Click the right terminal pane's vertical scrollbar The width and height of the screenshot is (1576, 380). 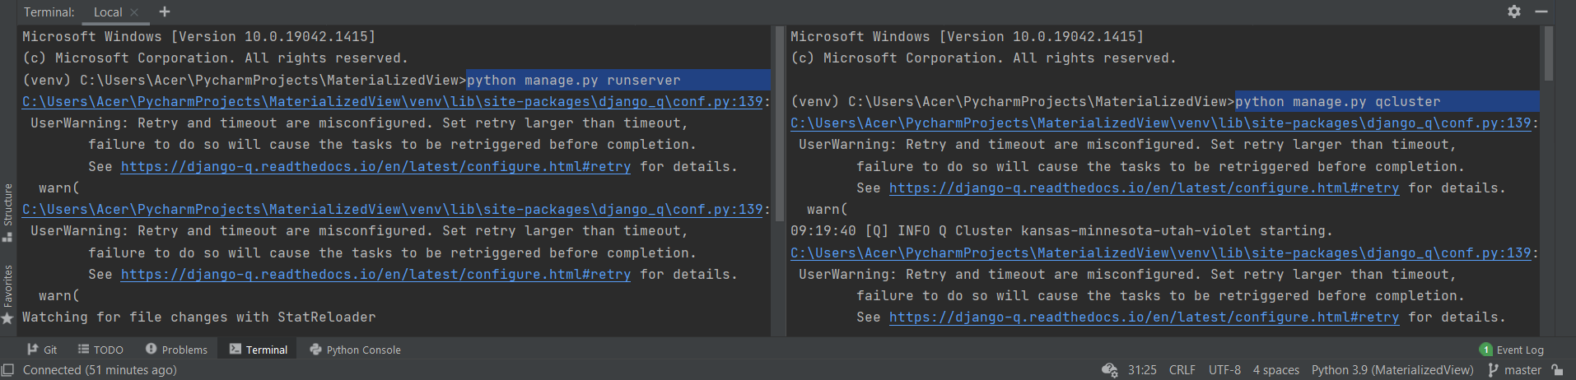pos(1548,53)
